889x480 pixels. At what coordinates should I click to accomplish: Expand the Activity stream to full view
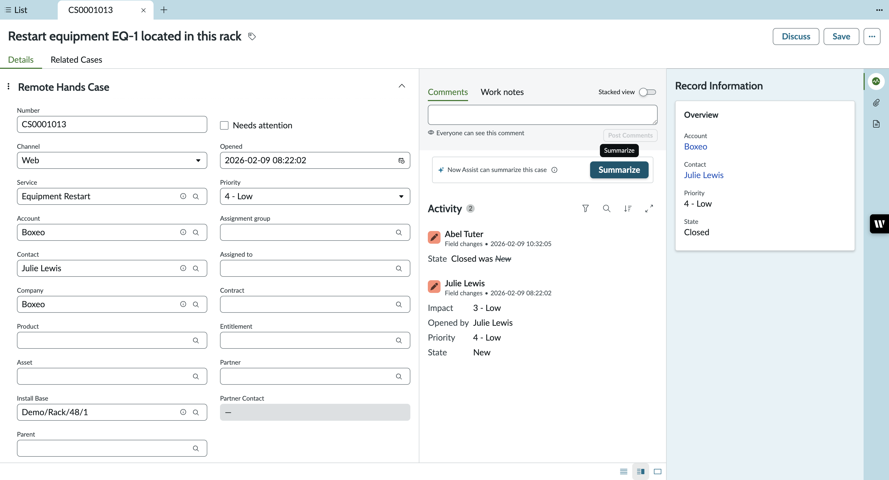point(649,208)
